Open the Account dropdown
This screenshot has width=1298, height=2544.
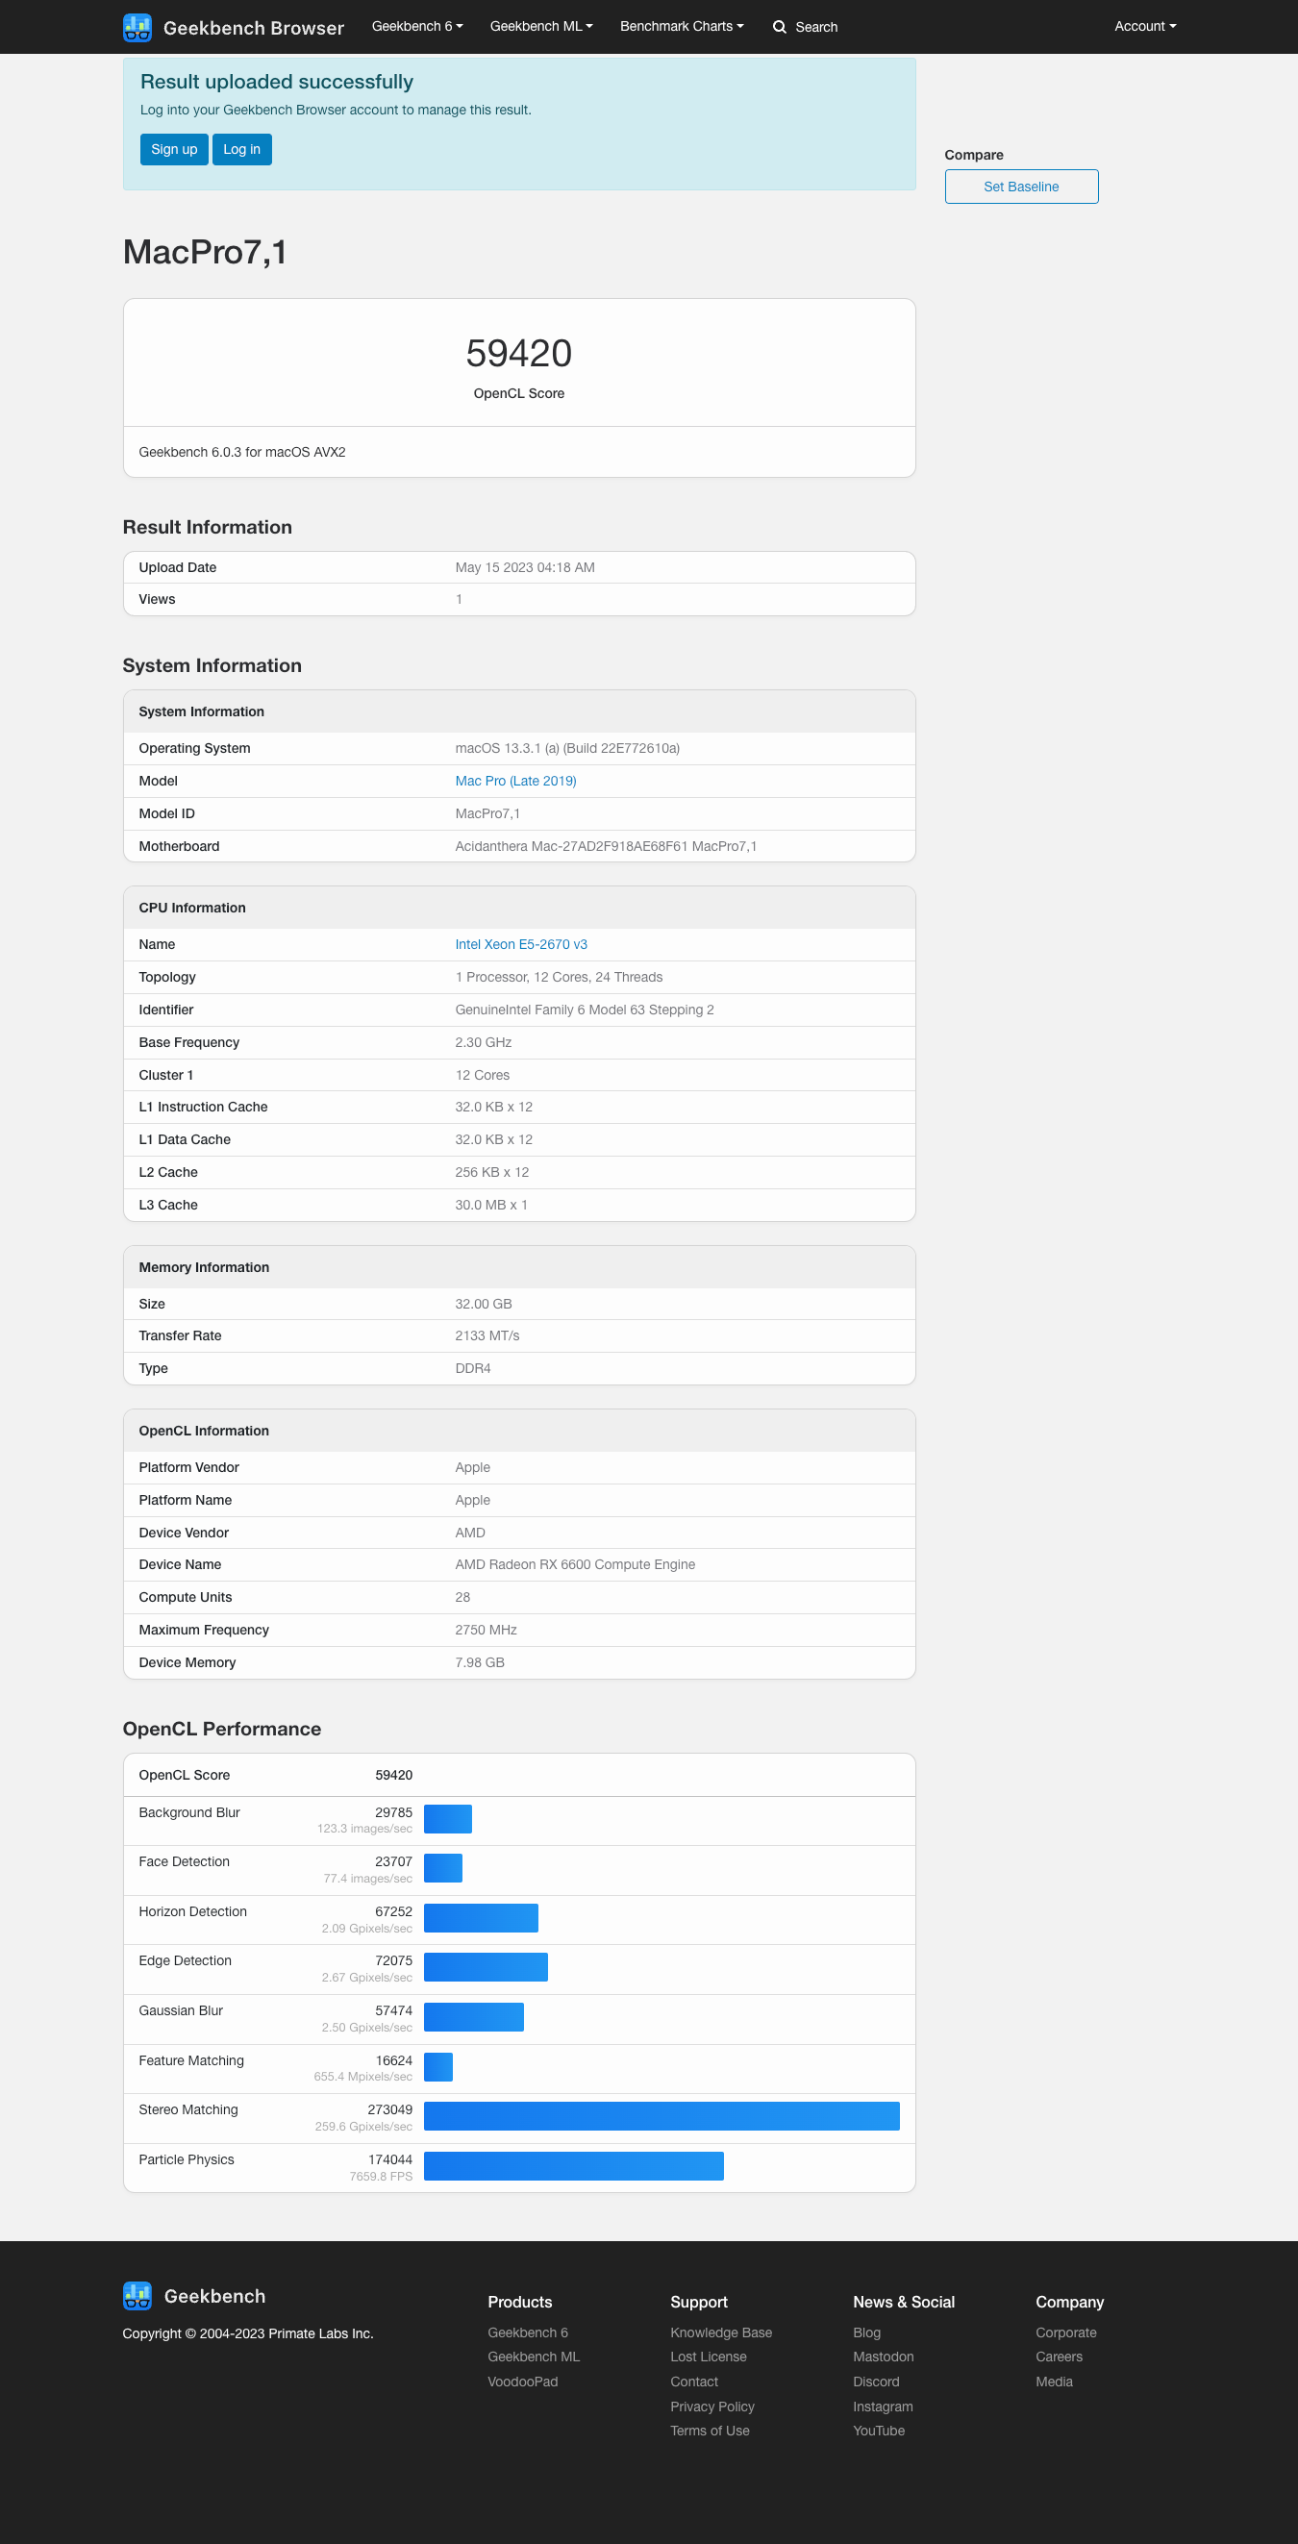(x=1145, y=27)
